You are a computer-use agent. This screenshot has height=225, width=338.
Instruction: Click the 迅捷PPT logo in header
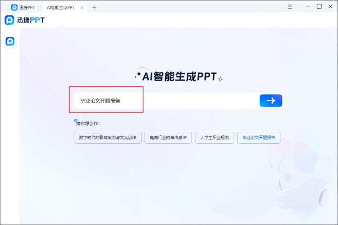coord(25,20)
